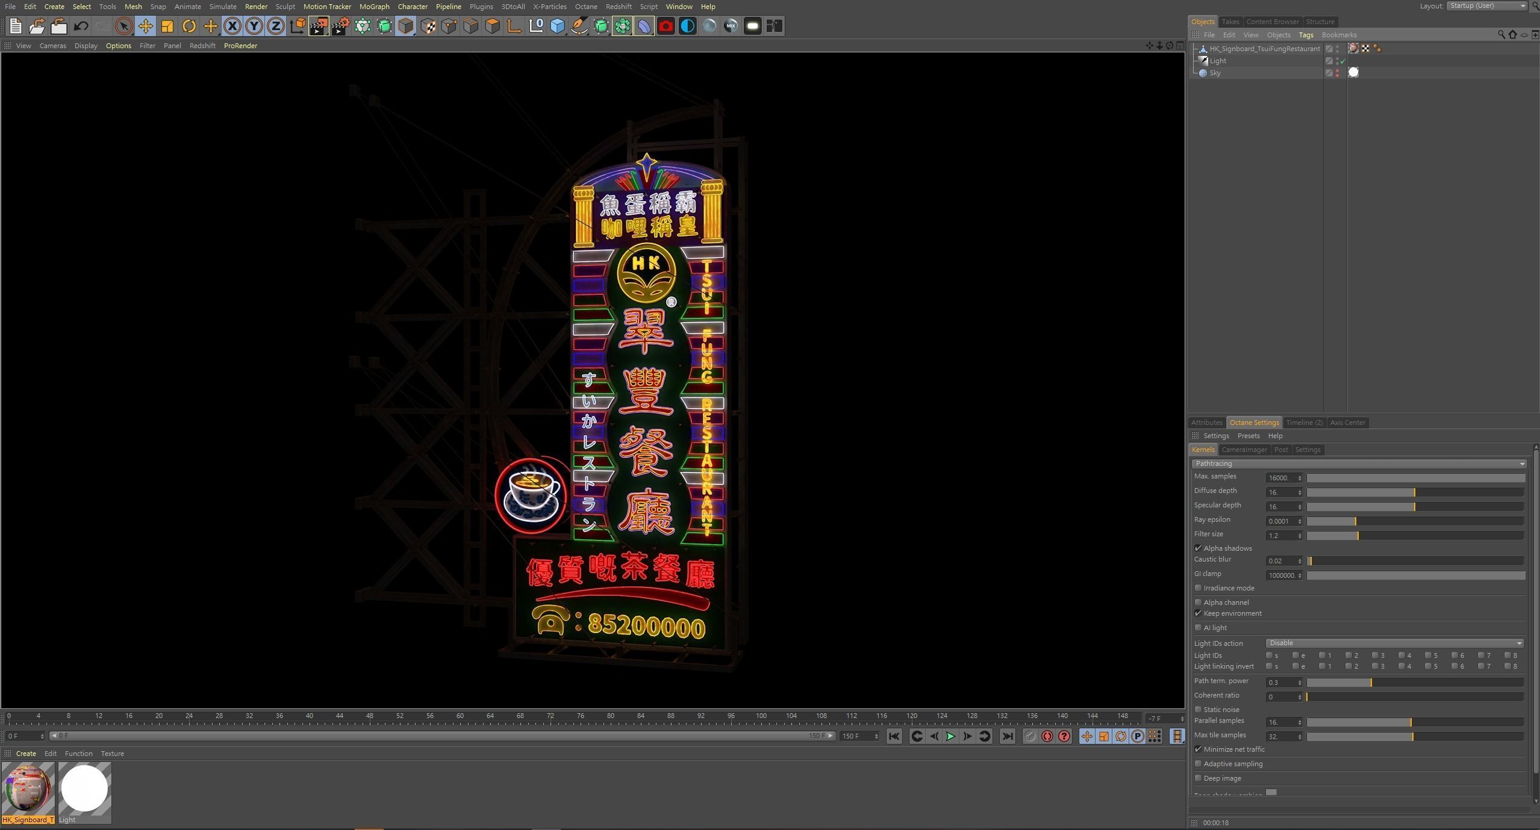
Task: Enable Alpha channel checkbox
Action: point(1198,602)
